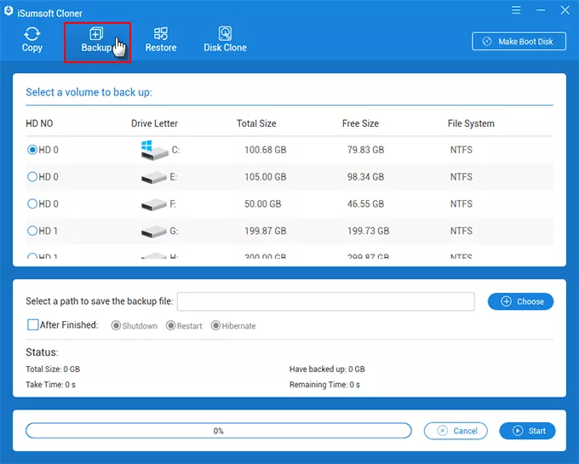Click the F: drive icon
This screenshot has width=579, height=464.
coord(154,204)
